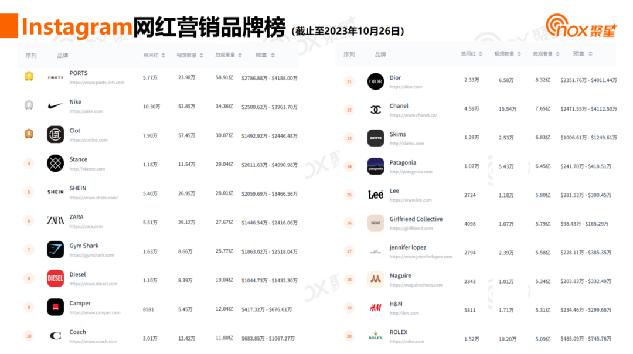Open the Patagonia mountain logo

pos(376,166)
